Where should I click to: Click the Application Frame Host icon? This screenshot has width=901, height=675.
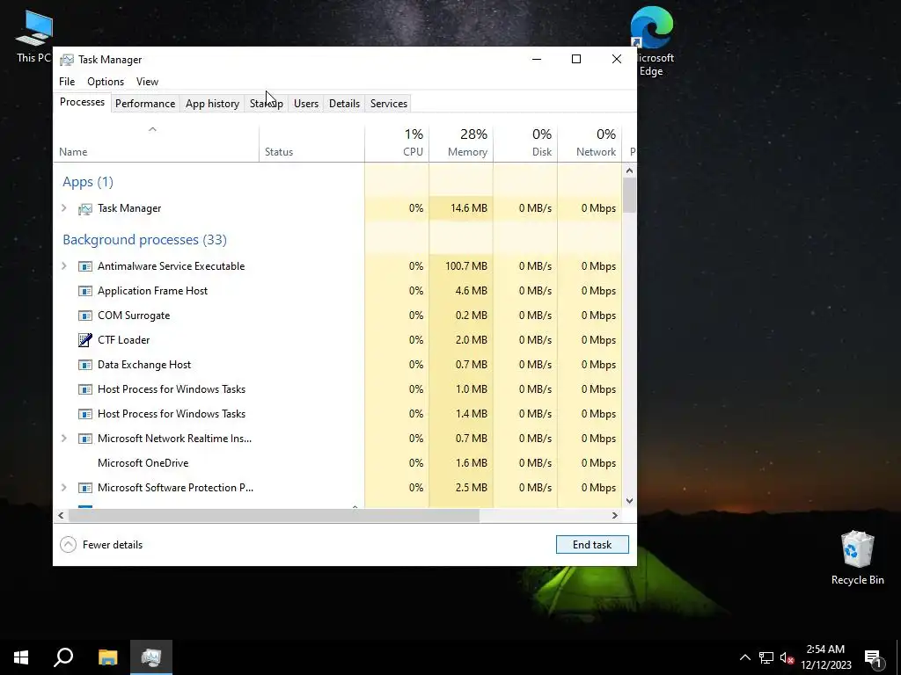pyautogui.click(x=85, y=291)
